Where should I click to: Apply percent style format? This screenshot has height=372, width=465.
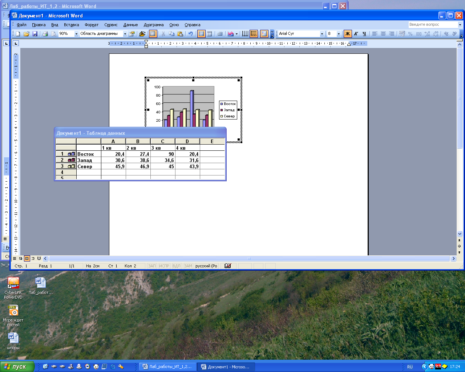click(410, 34)
